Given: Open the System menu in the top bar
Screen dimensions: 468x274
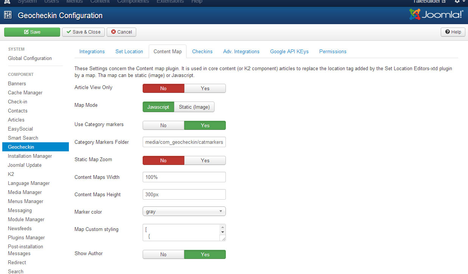Looking at the screenshot, I should pyautogui.click(x=27, y=2).
